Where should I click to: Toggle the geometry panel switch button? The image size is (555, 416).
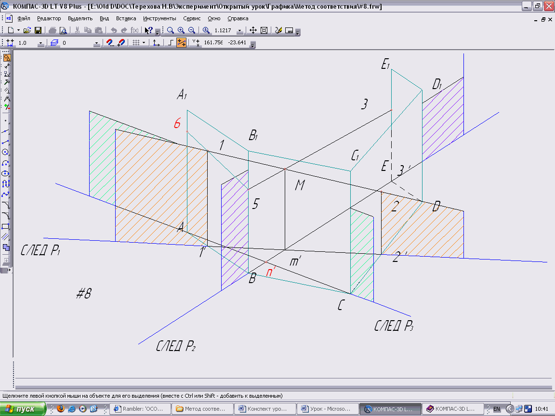coord(7,58)
